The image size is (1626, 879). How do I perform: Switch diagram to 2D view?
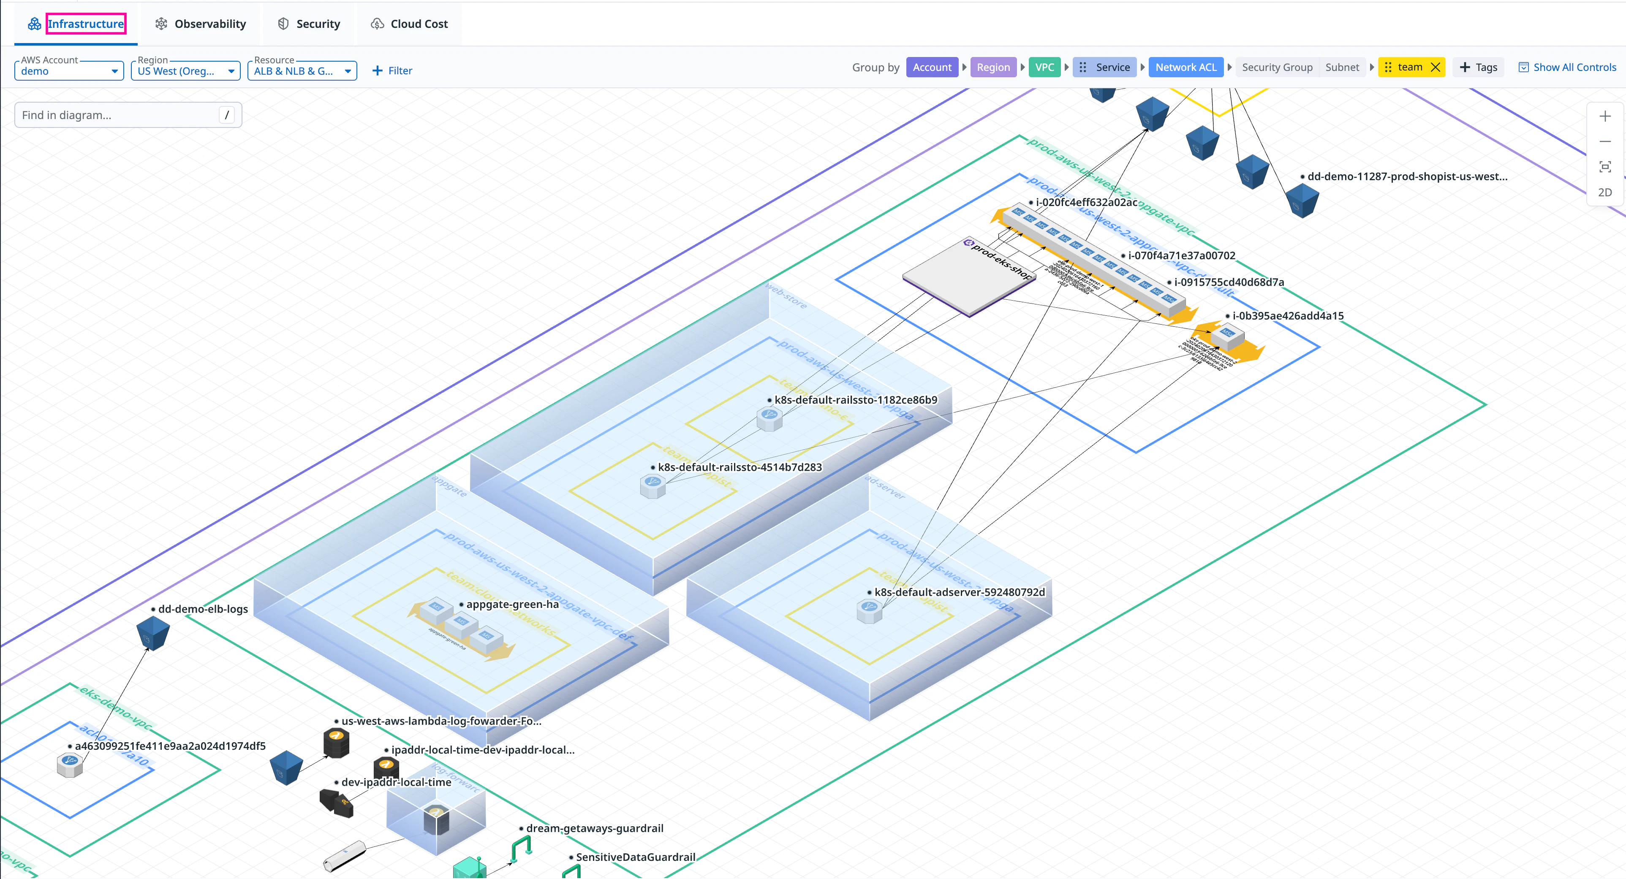coord(1604,193)
